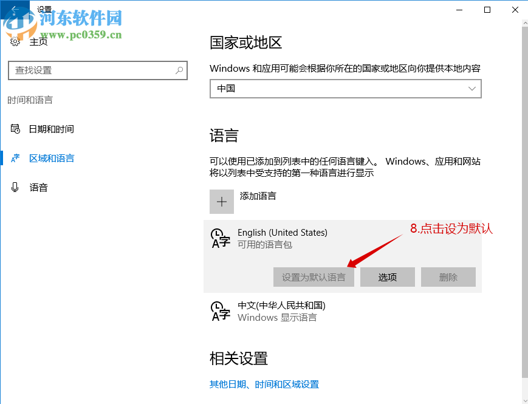Click the English (United States) language icon
Image resolution: width=528 pixels, height=404 pixels.
click(x=220, y=238)
